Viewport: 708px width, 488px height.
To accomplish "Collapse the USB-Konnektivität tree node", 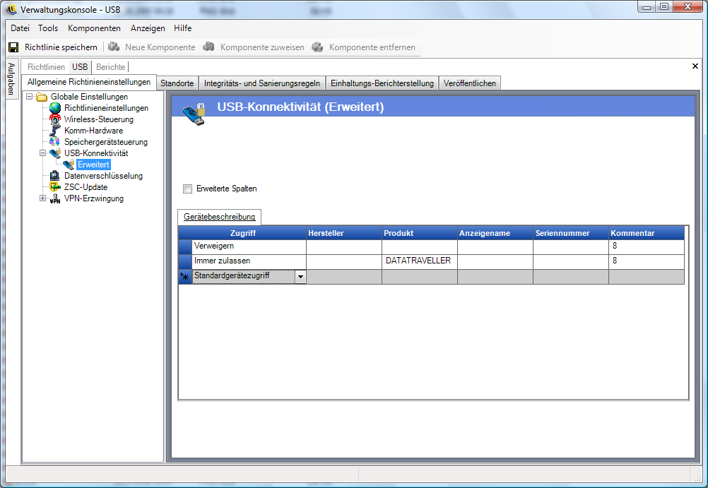I will 42,153.
